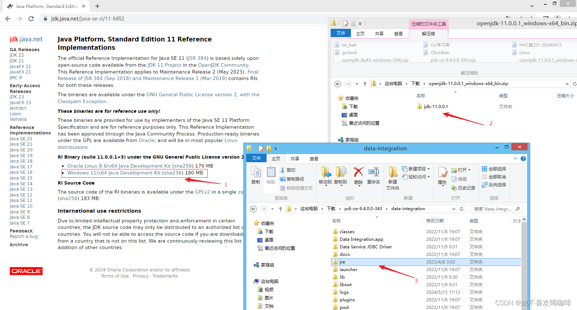Click the browser back arrow
This screenshot has height=310, width=577.
pyautogui.click(x=8, y=19)
